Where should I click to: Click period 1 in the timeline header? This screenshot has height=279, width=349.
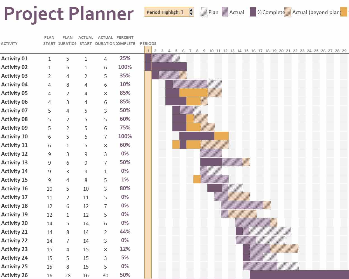(148, 51)
